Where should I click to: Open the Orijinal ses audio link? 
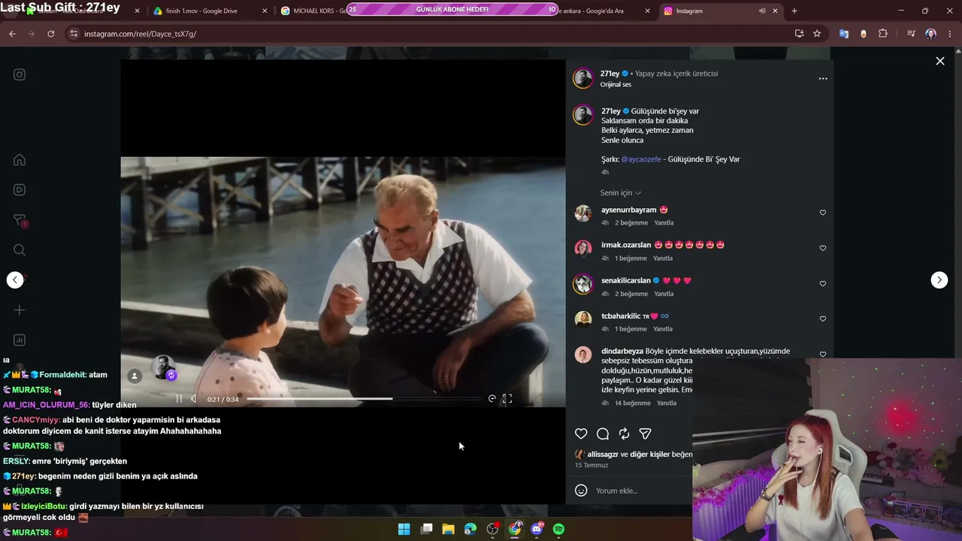[616, 84]
